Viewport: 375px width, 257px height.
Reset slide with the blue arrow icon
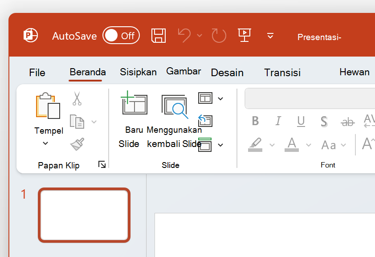point(205,121)
